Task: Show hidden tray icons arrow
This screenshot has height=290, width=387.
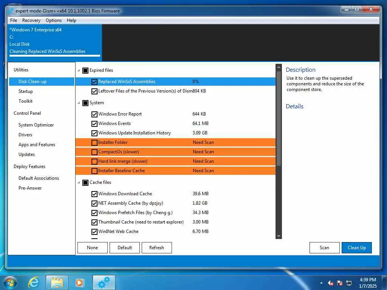Action: 321,283
